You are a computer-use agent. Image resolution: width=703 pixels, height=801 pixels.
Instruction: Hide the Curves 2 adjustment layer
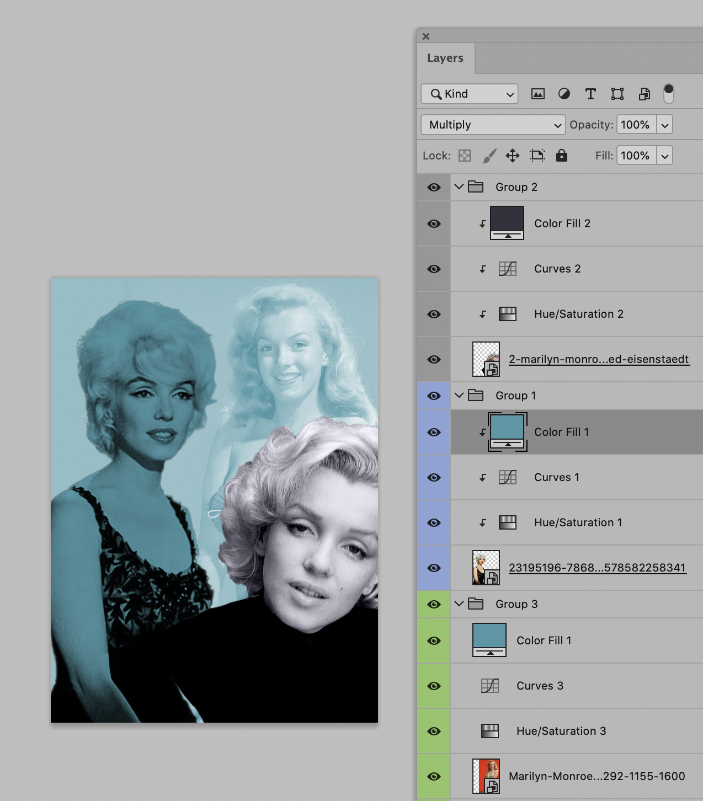pyautogui.click(x=434, y=269)
